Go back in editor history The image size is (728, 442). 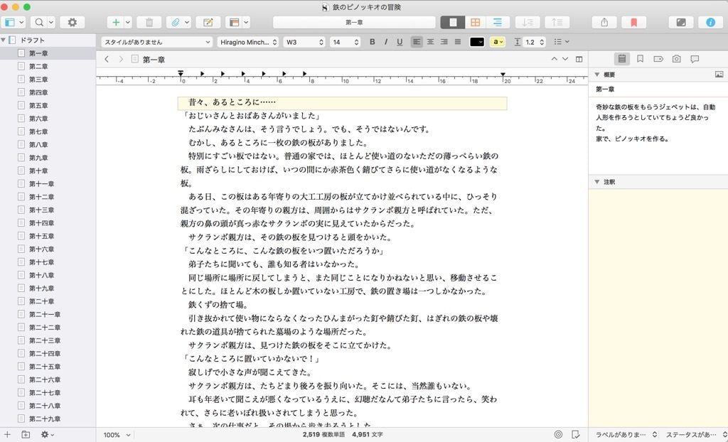[107, 59]
